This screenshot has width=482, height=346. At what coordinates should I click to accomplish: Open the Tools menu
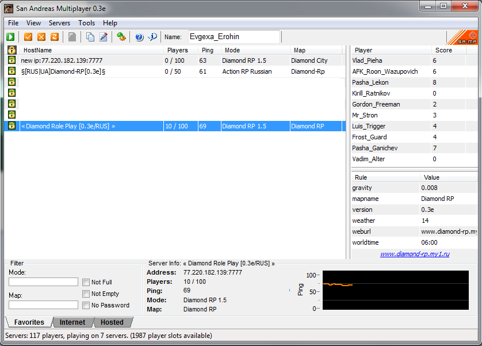point(86,23)
